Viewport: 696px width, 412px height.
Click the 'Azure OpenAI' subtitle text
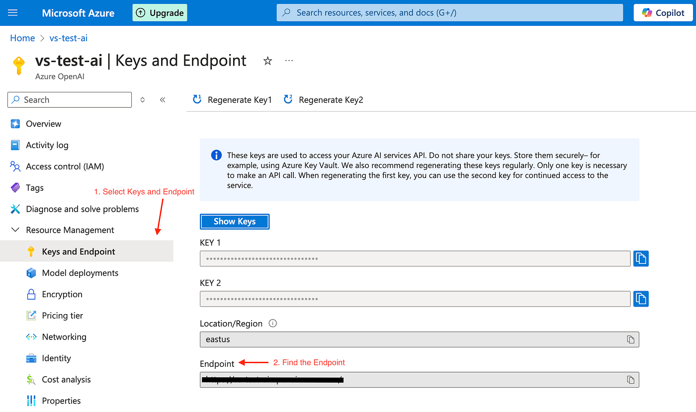coord(60,77)
